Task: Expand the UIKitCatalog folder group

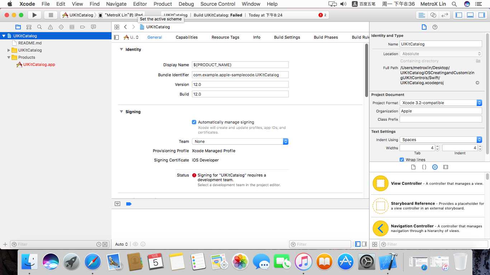Action: point(9,50)
